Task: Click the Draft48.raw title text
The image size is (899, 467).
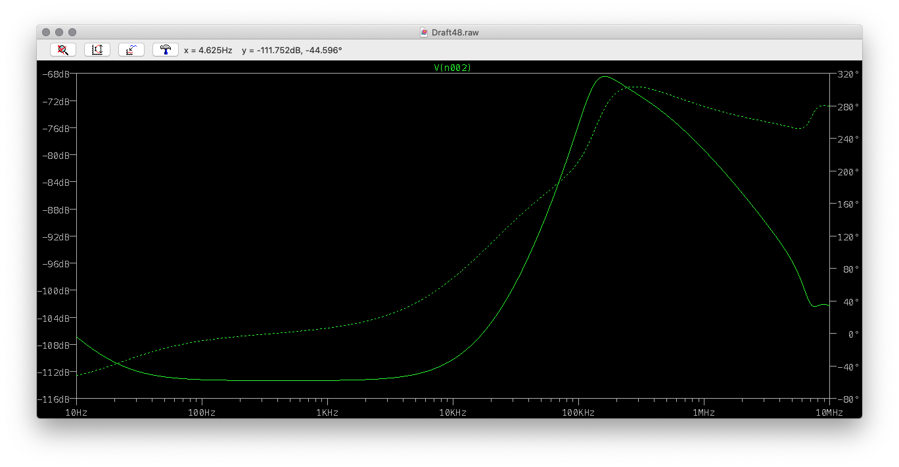Action: [x=455, y=32]
